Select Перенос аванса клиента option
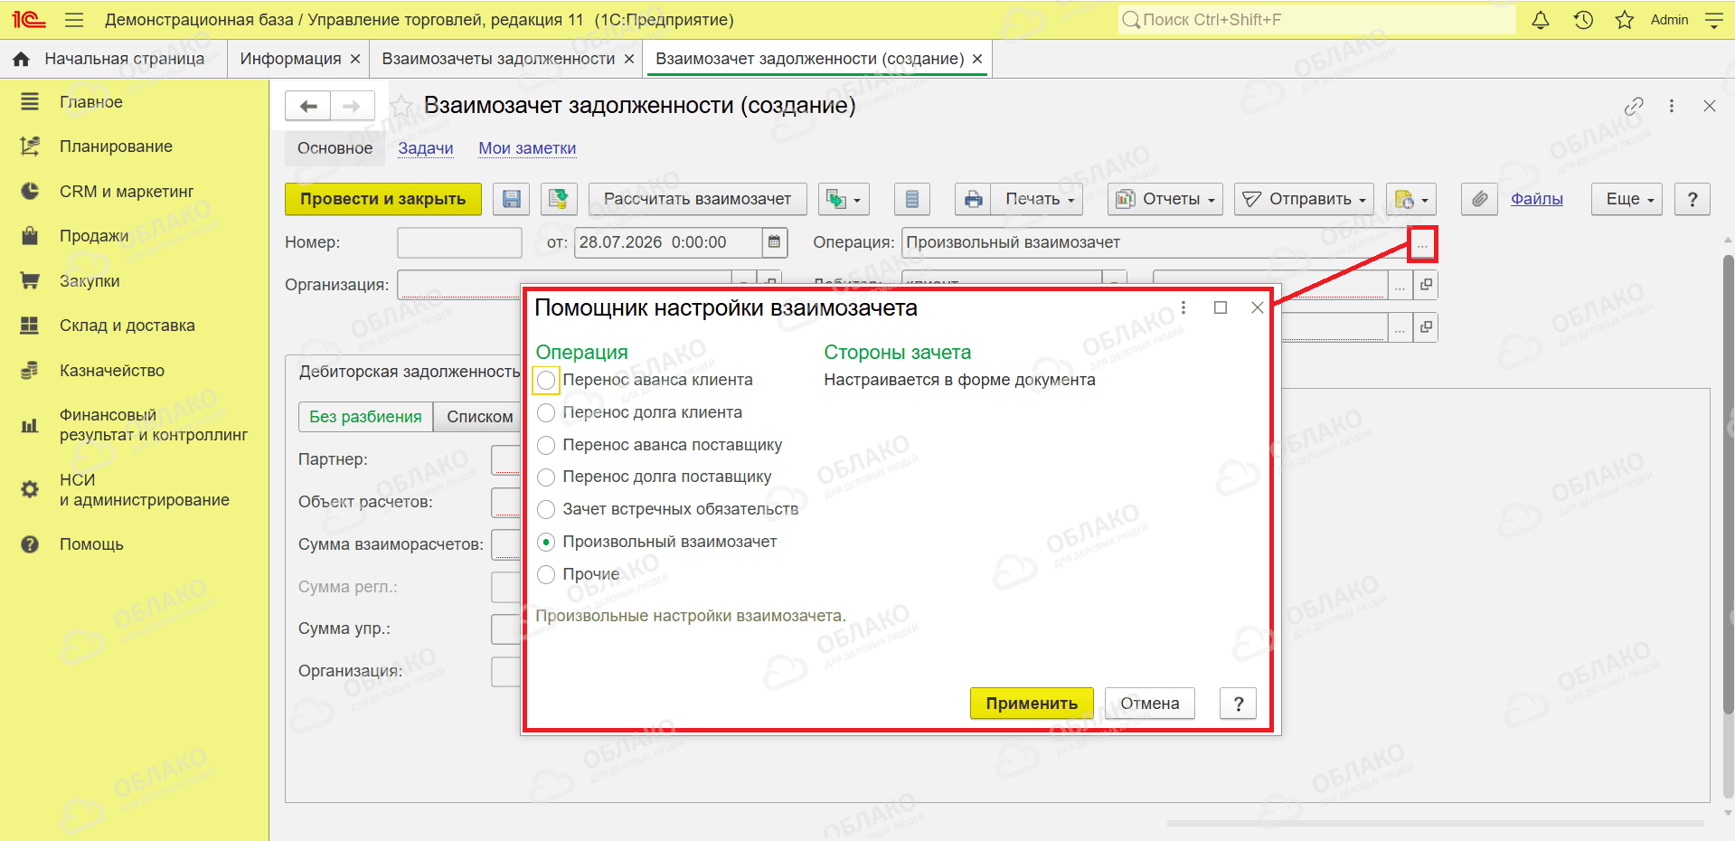 pos(546,381)
